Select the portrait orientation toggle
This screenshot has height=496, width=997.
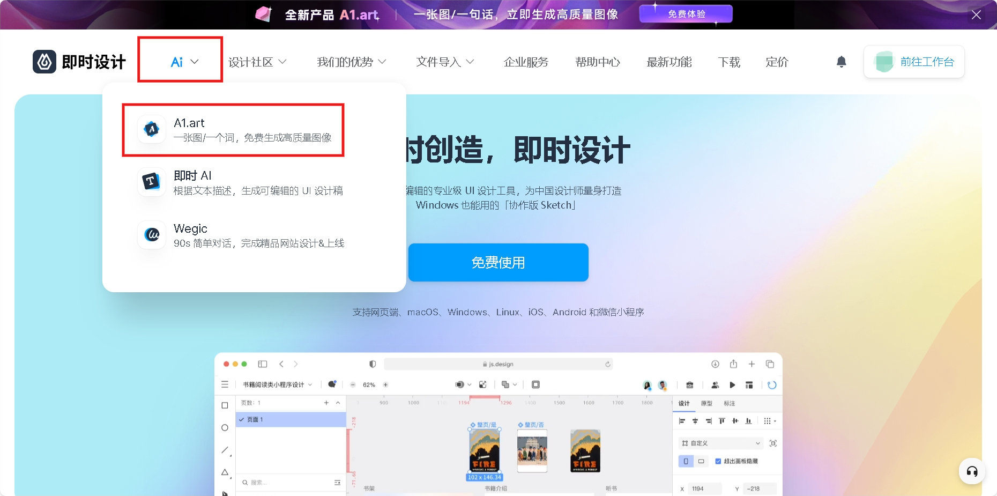pyautogui.click(x=686, y=461)
